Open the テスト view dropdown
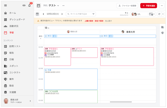Screen dimensions: 167x108 [58, 5]
